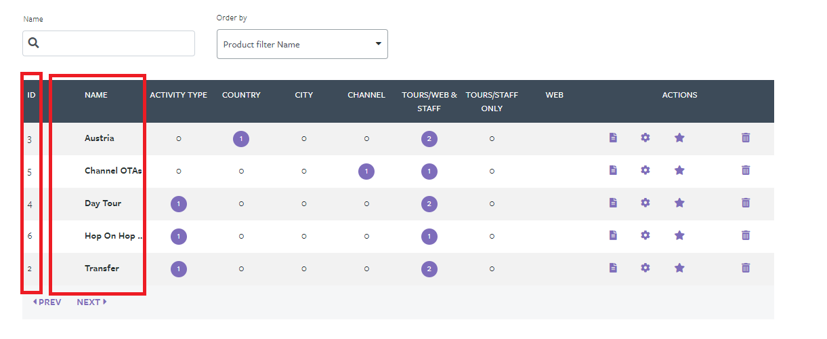Click the document icon in Austria row

[613, 138]
